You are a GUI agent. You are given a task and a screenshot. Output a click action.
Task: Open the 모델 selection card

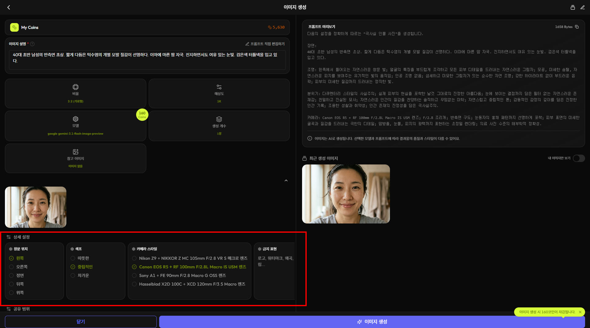75,126
